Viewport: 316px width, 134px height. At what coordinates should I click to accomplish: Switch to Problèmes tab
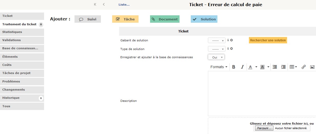point(22,81)
